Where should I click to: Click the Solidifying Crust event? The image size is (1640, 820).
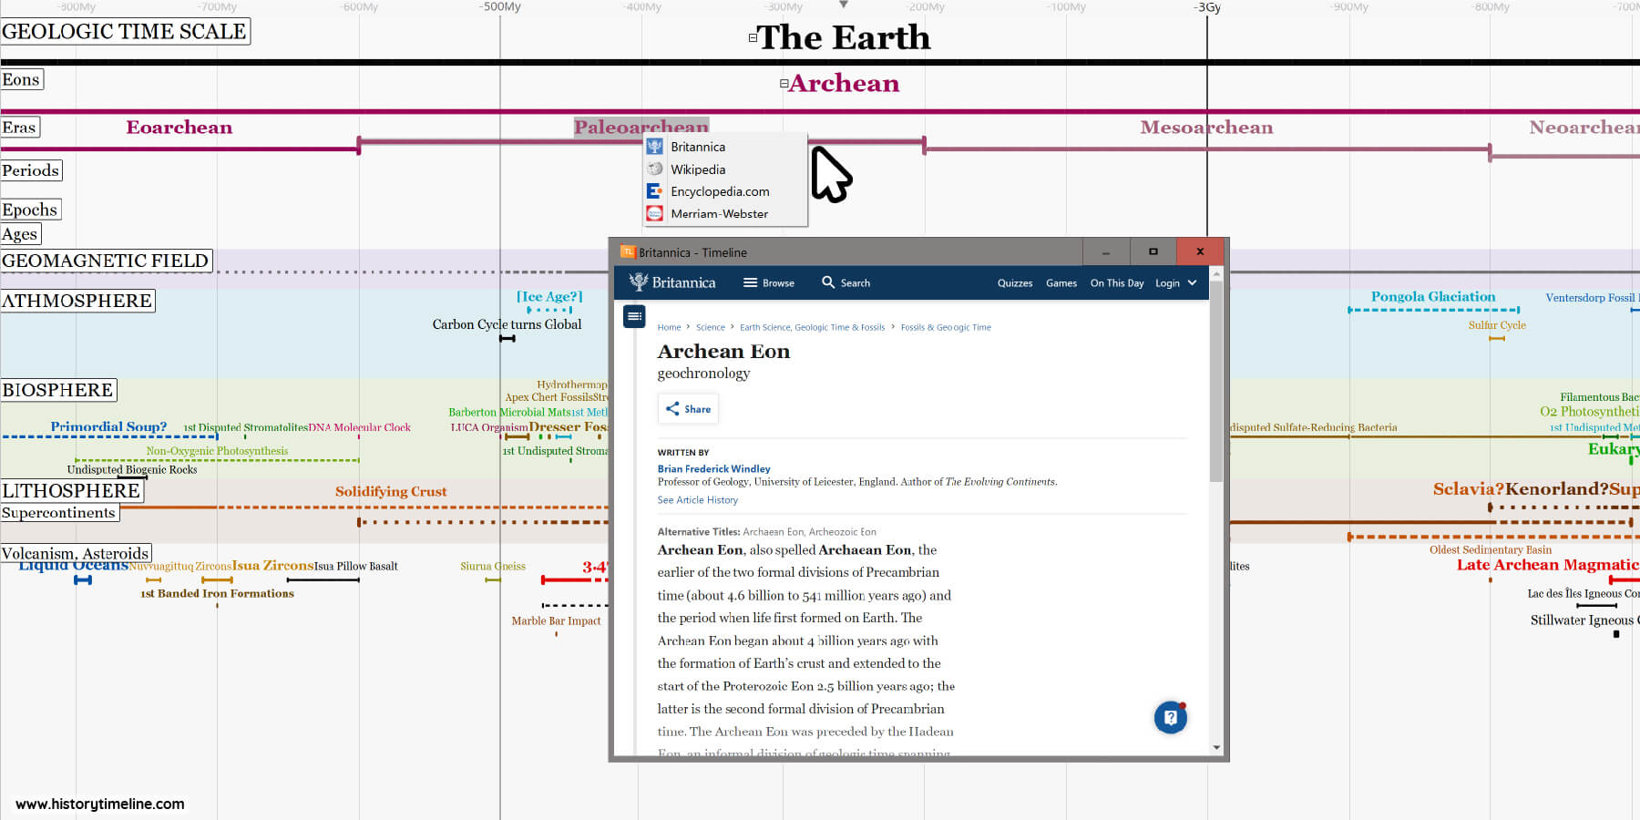(x=391, y=492)
